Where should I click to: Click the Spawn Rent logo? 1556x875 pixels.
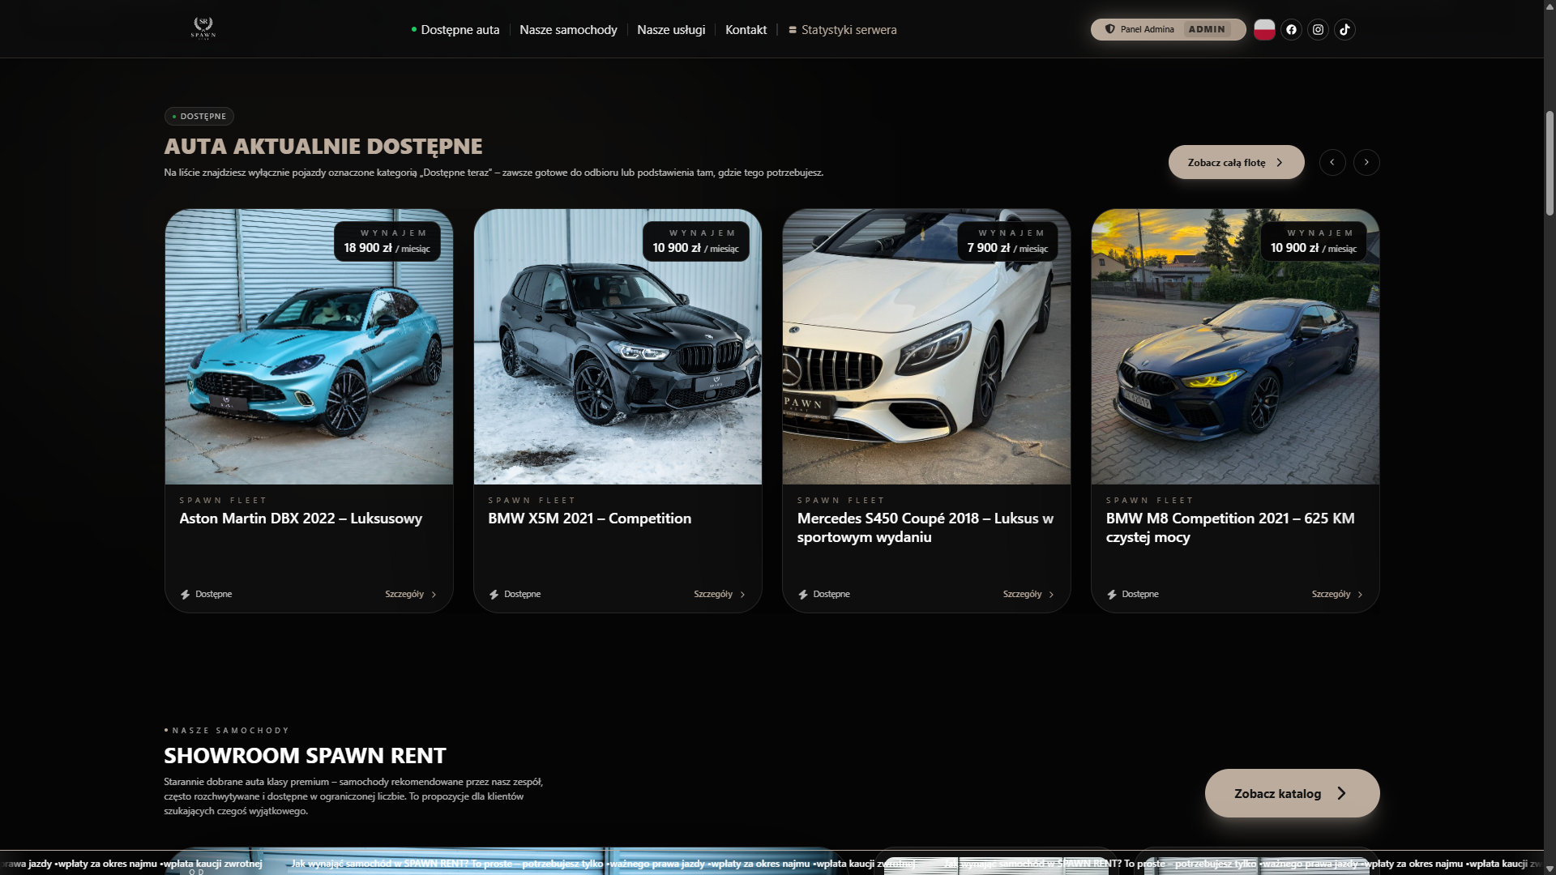[203, 28]
